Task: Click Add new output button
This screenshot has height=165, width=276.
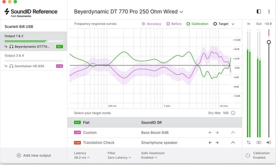Action: [x=33, y=155]
